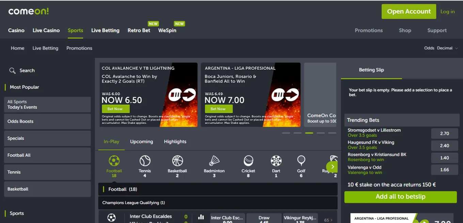Select 2.70 odds for Stromsgodset v Lillestrom
463x223 pixels.
coord(444,134)
